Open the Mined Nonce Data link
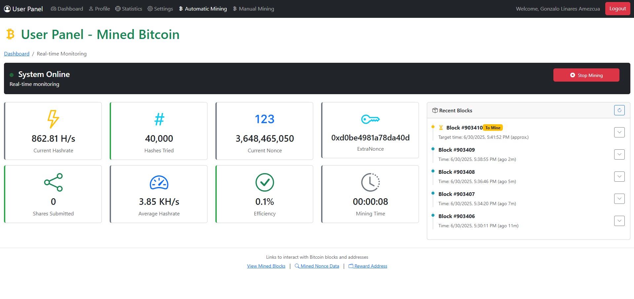Viewport: 634px width, 299px height. tap(317, 266)
